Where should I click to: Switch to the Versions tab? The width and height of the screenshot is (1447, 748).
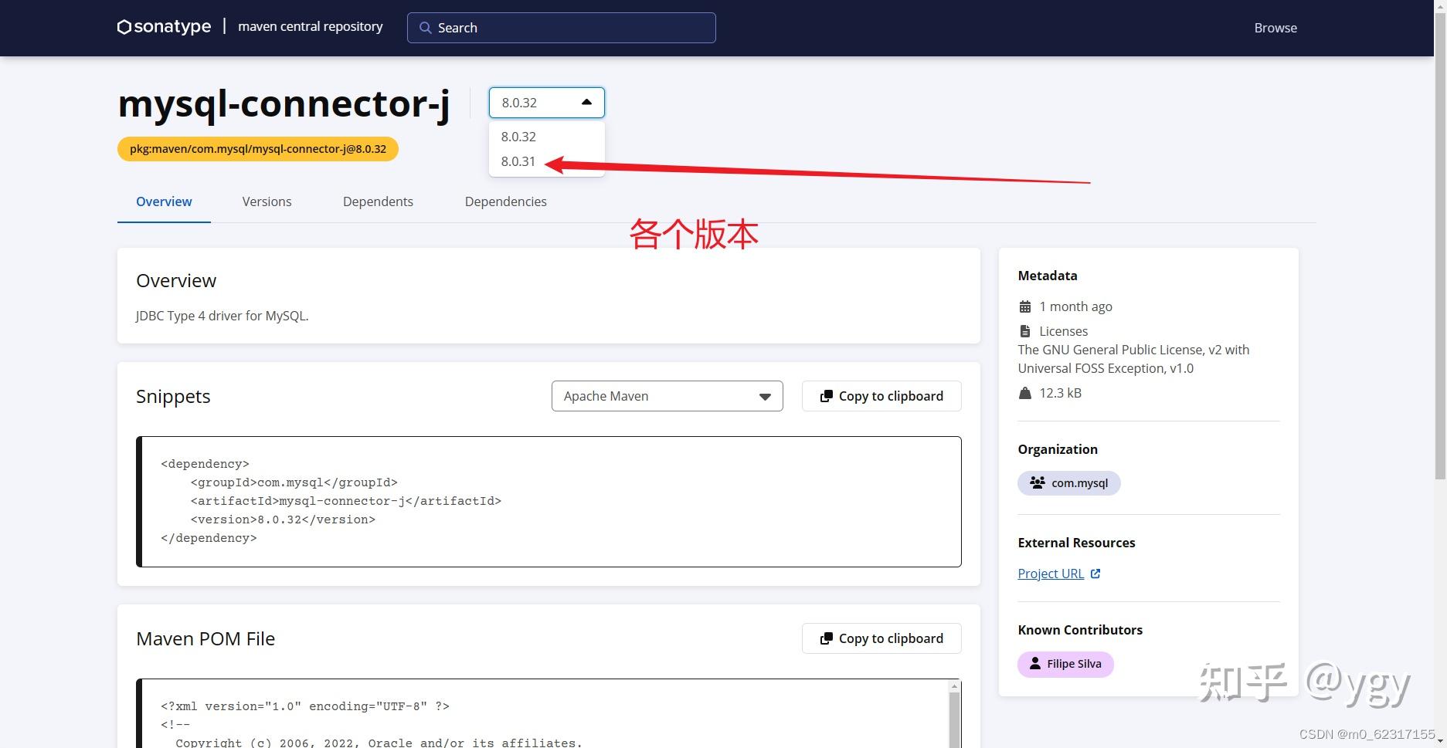pyautogui.click(x=266, y=201)
